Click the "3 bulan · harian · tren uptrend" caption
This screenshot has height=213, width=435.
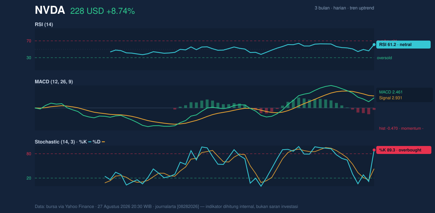(344, 8)
